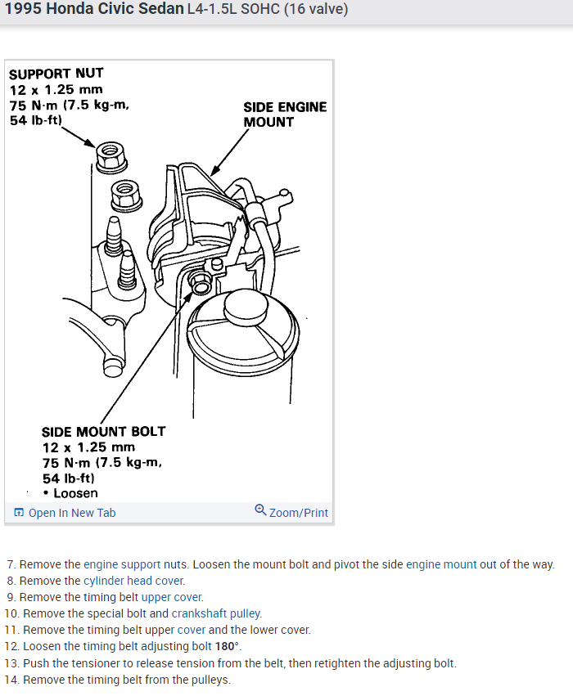Click the upper cover link in step 9

(172, 597)
